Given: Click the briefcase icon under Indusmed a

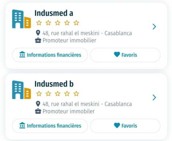Looking at the screenshot, I should tap(38, 40).
